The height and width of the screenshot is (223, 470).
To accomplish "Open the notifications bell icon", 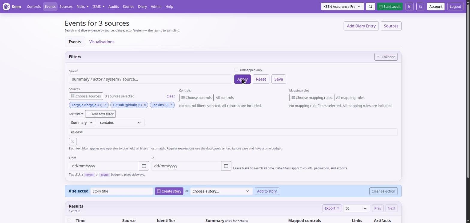I will coord(420,7).
